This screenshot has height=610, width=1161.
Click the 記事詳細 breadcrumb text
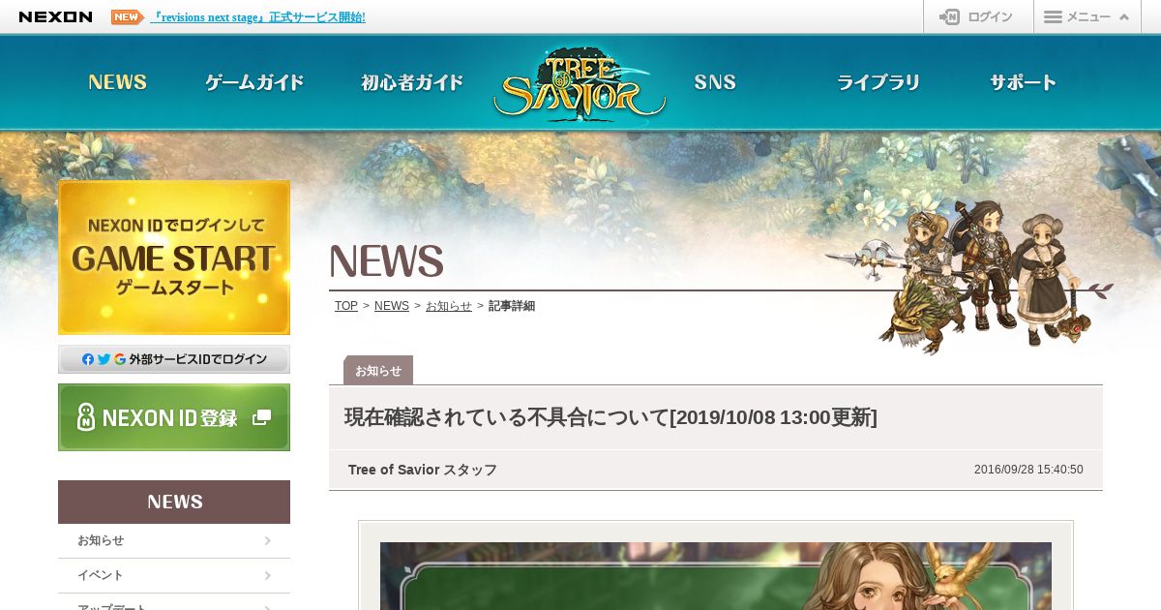click(512, 306)
